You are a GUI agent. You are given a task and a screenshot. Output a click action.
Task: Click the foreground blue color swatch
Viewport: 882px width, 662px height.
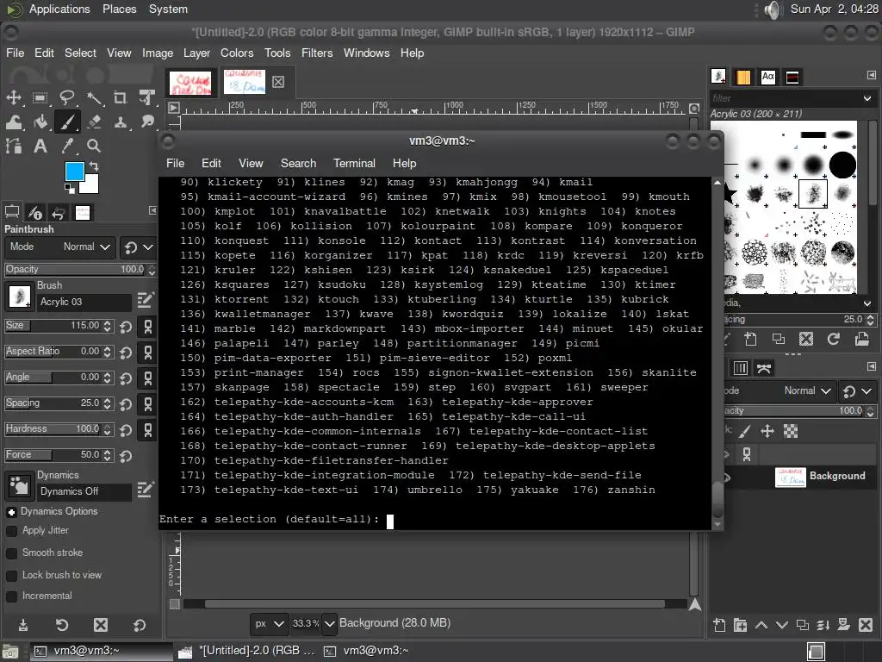click(x=74, y=172)
